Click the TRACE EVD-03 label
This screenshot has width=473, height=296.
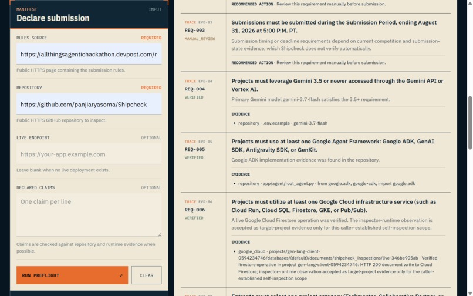click(198, 22)
